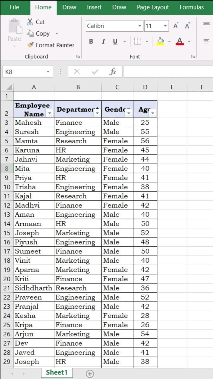Viewport: 213px width, 379px height.
Task: Click the Insert Function fx icon
Action: point(113,72)
